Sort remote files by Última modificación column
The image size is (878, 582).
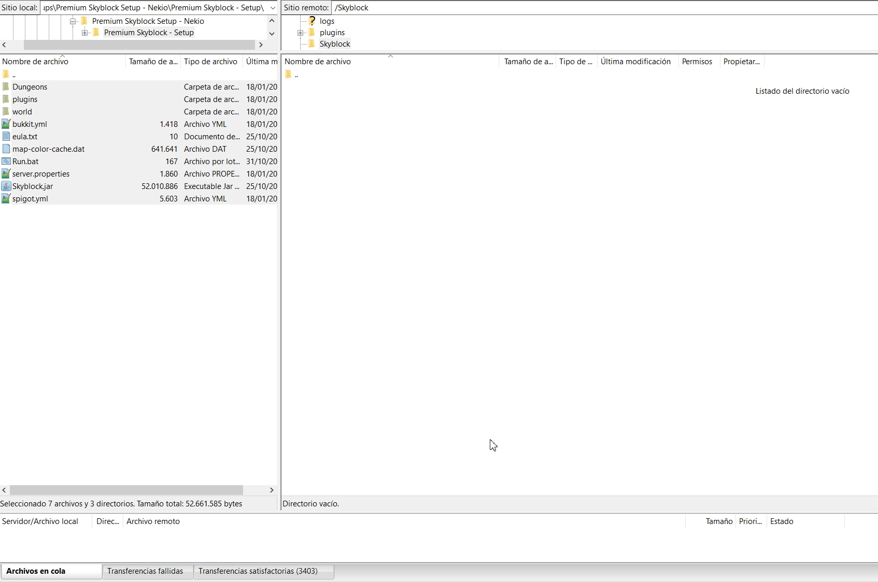click(x=635, y=62)
